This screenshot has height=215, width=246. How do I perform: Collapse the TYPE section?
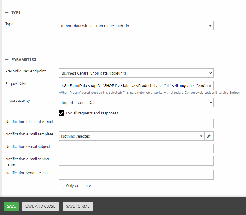[x=7, y=12]
